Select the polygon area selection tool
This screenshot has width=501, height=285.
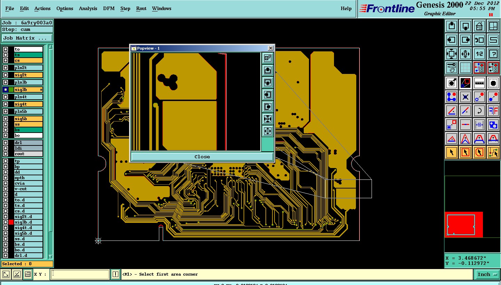pyautogui.click(x=479, y=152)
